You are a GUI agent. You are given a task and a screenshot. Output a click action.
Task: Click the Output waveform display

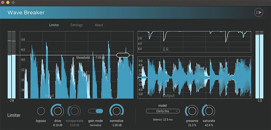coord(194,78)
